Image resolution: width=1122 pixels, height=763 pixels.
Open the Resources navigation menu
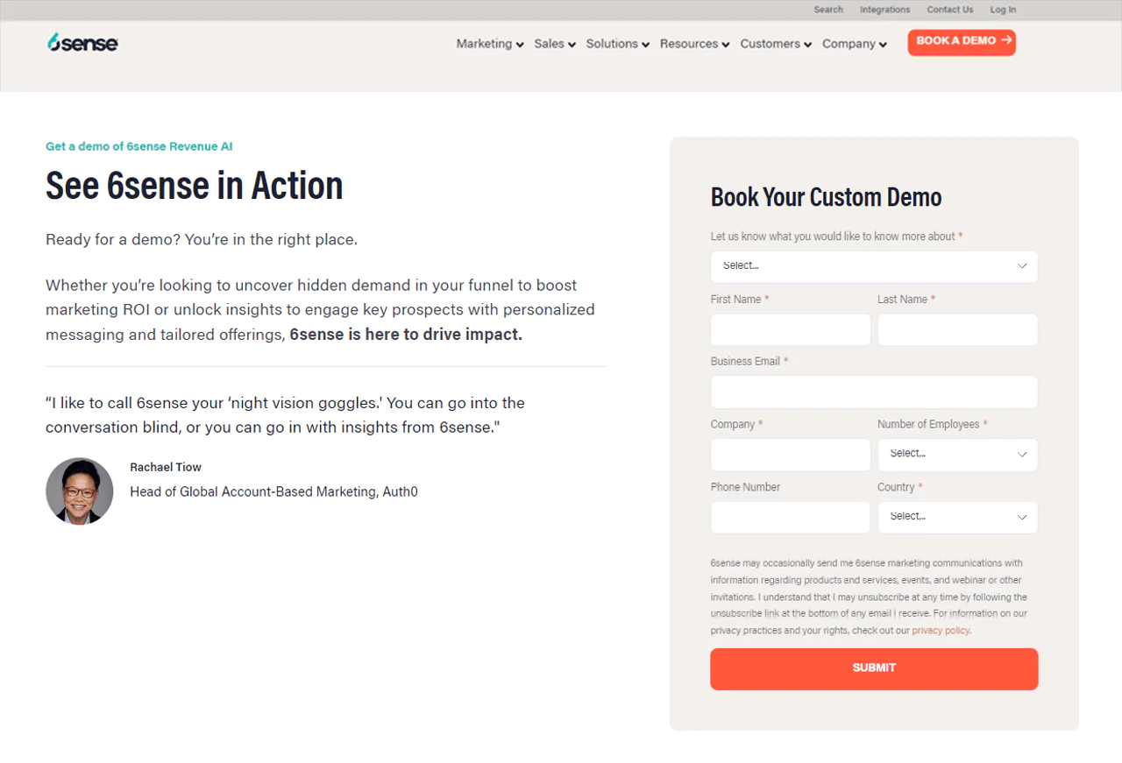coord(694,44)
